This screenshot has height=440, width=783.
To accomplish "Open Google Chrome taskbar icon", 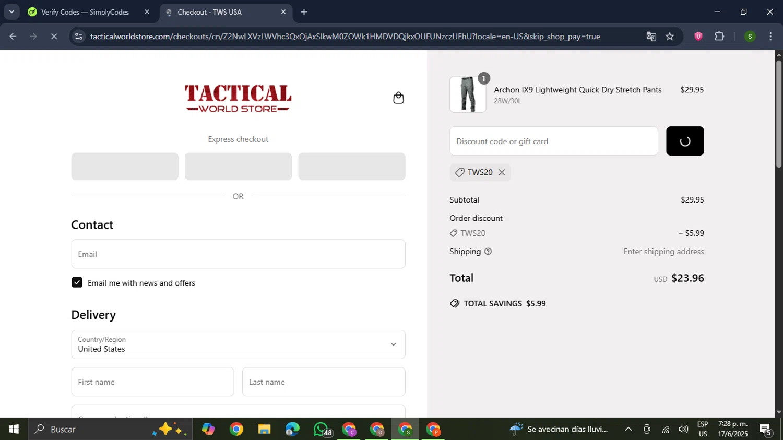I will point(236,429).
